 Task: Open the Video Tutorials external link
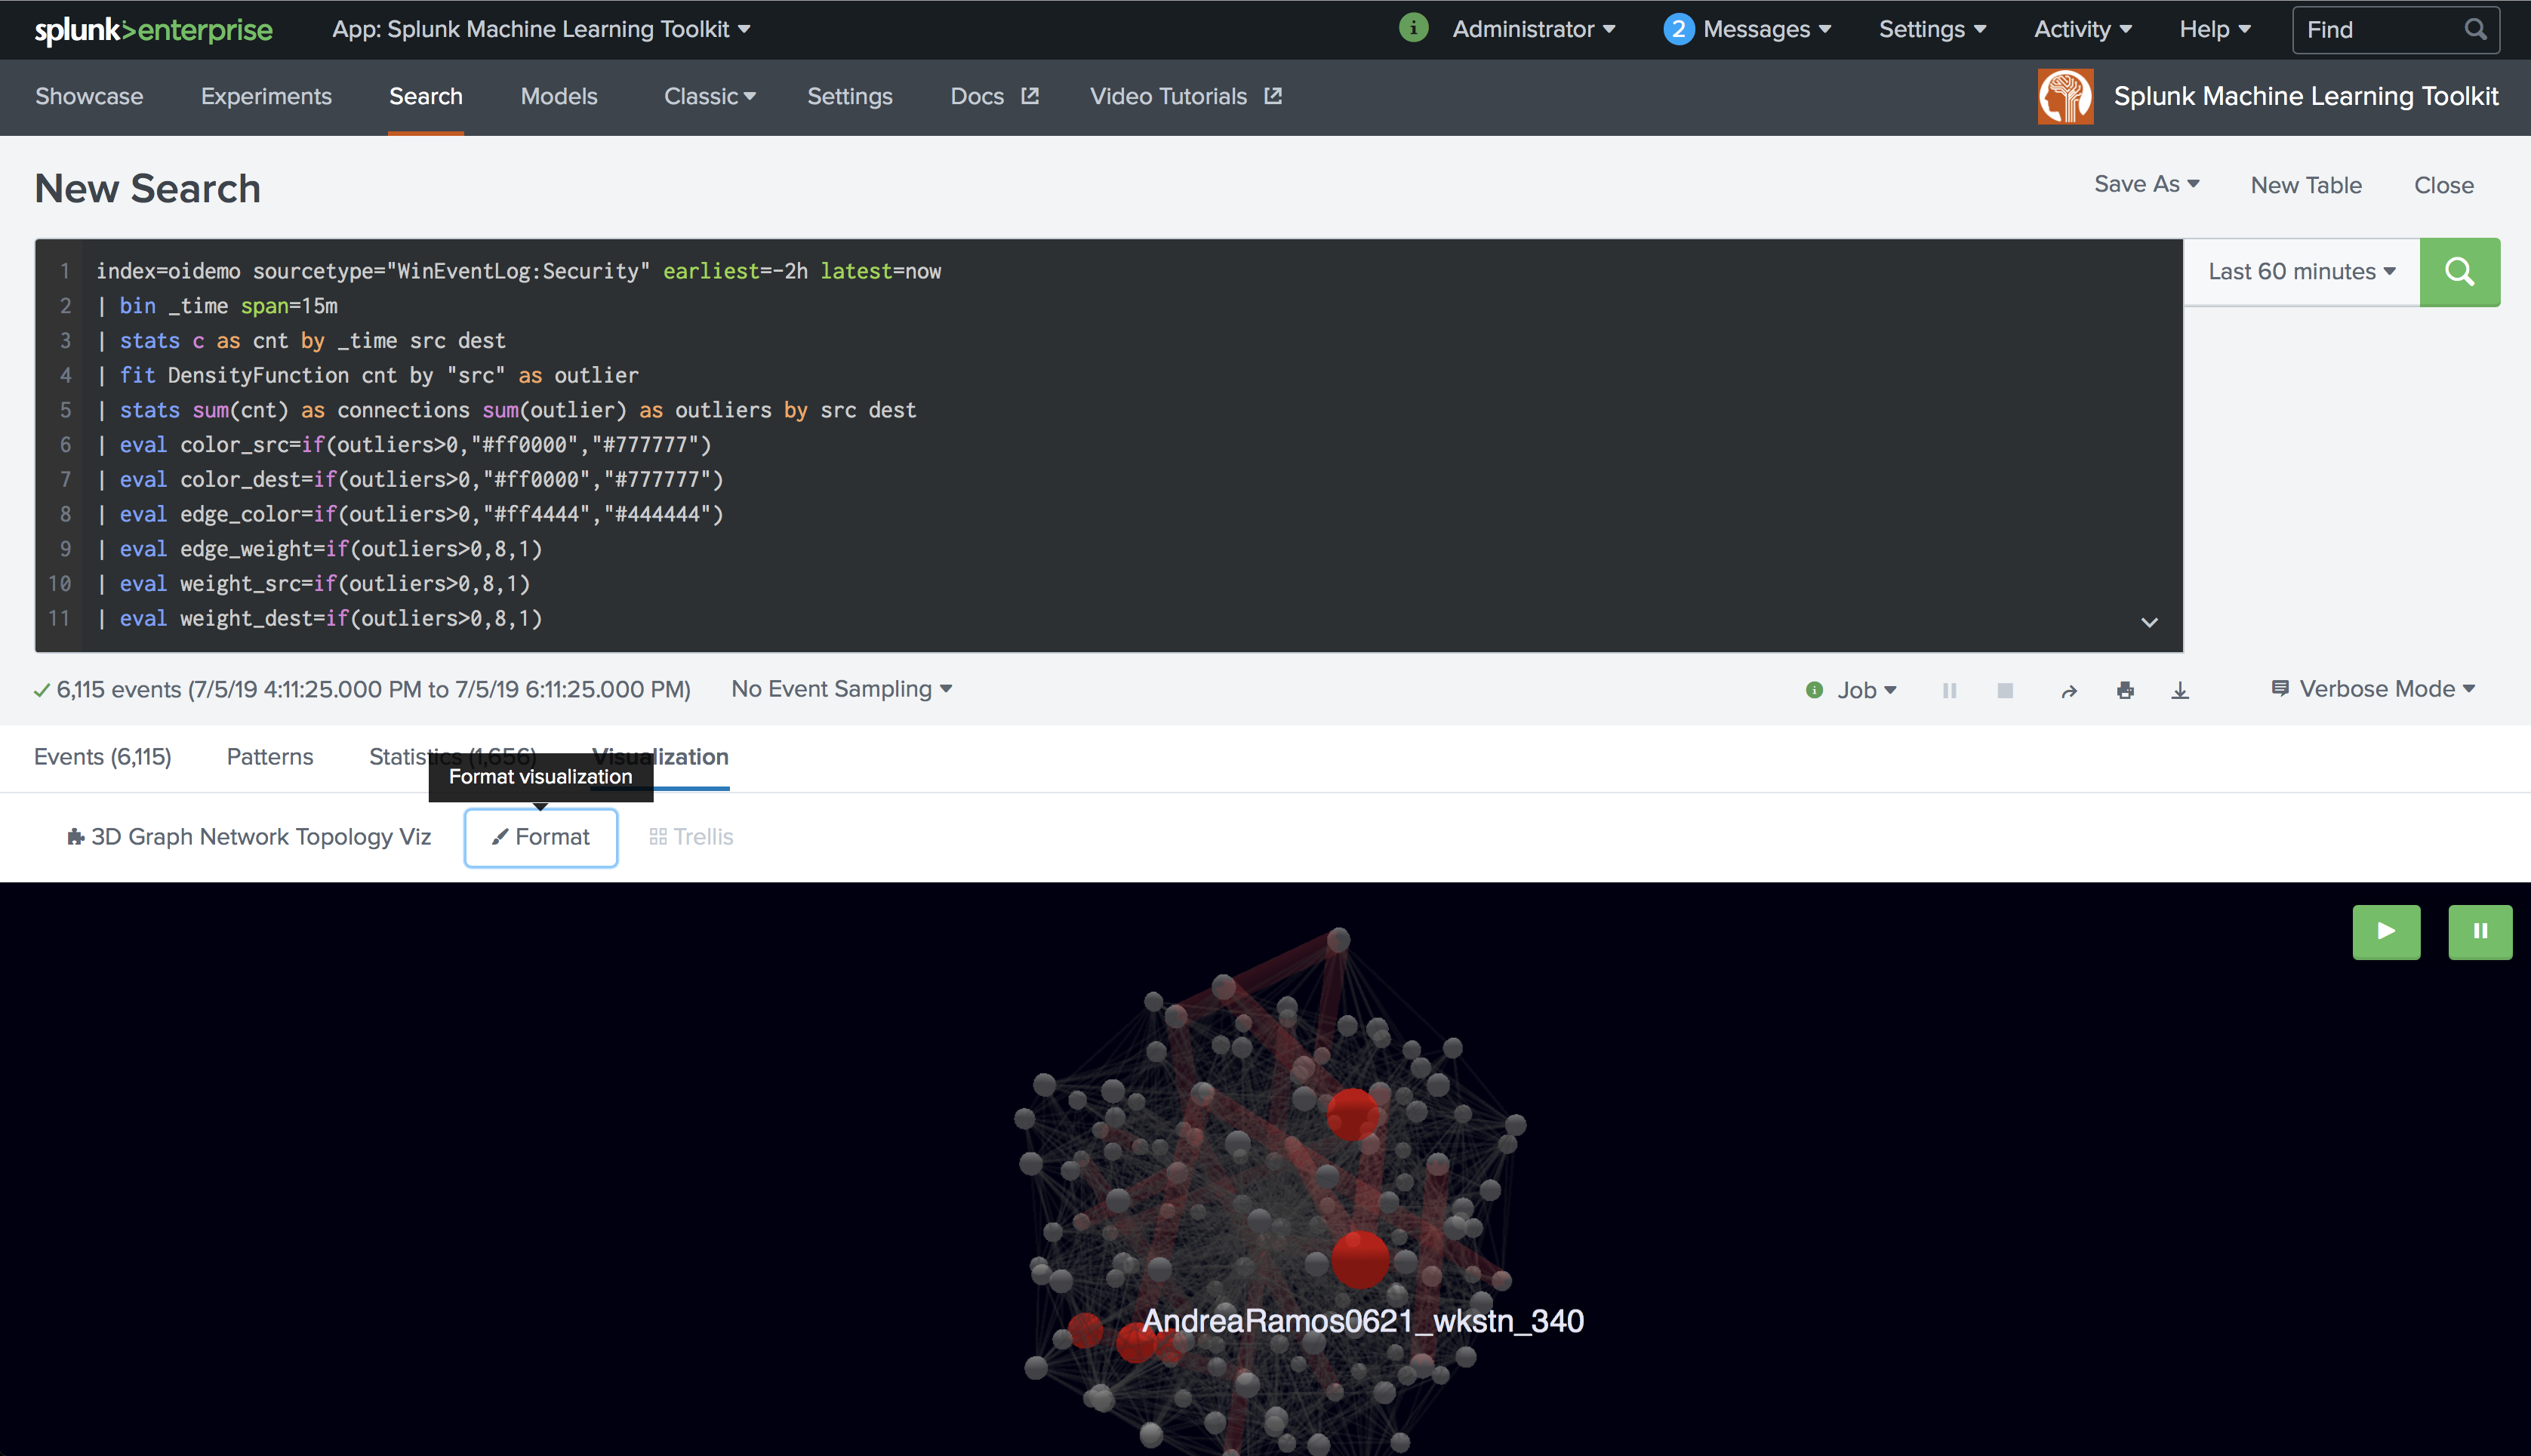[x=1185, y=96]
